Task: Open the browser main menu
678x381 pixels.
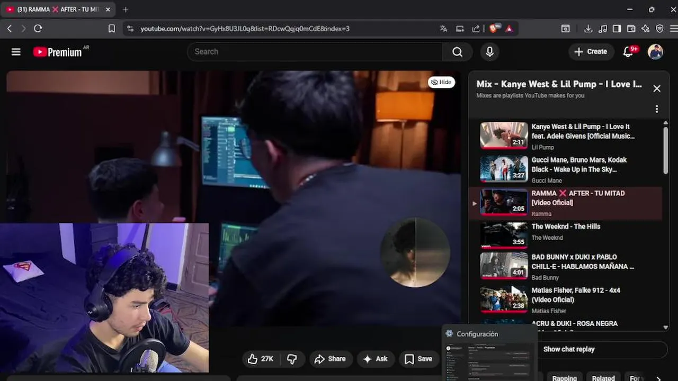Action: (x=673, y=29)
